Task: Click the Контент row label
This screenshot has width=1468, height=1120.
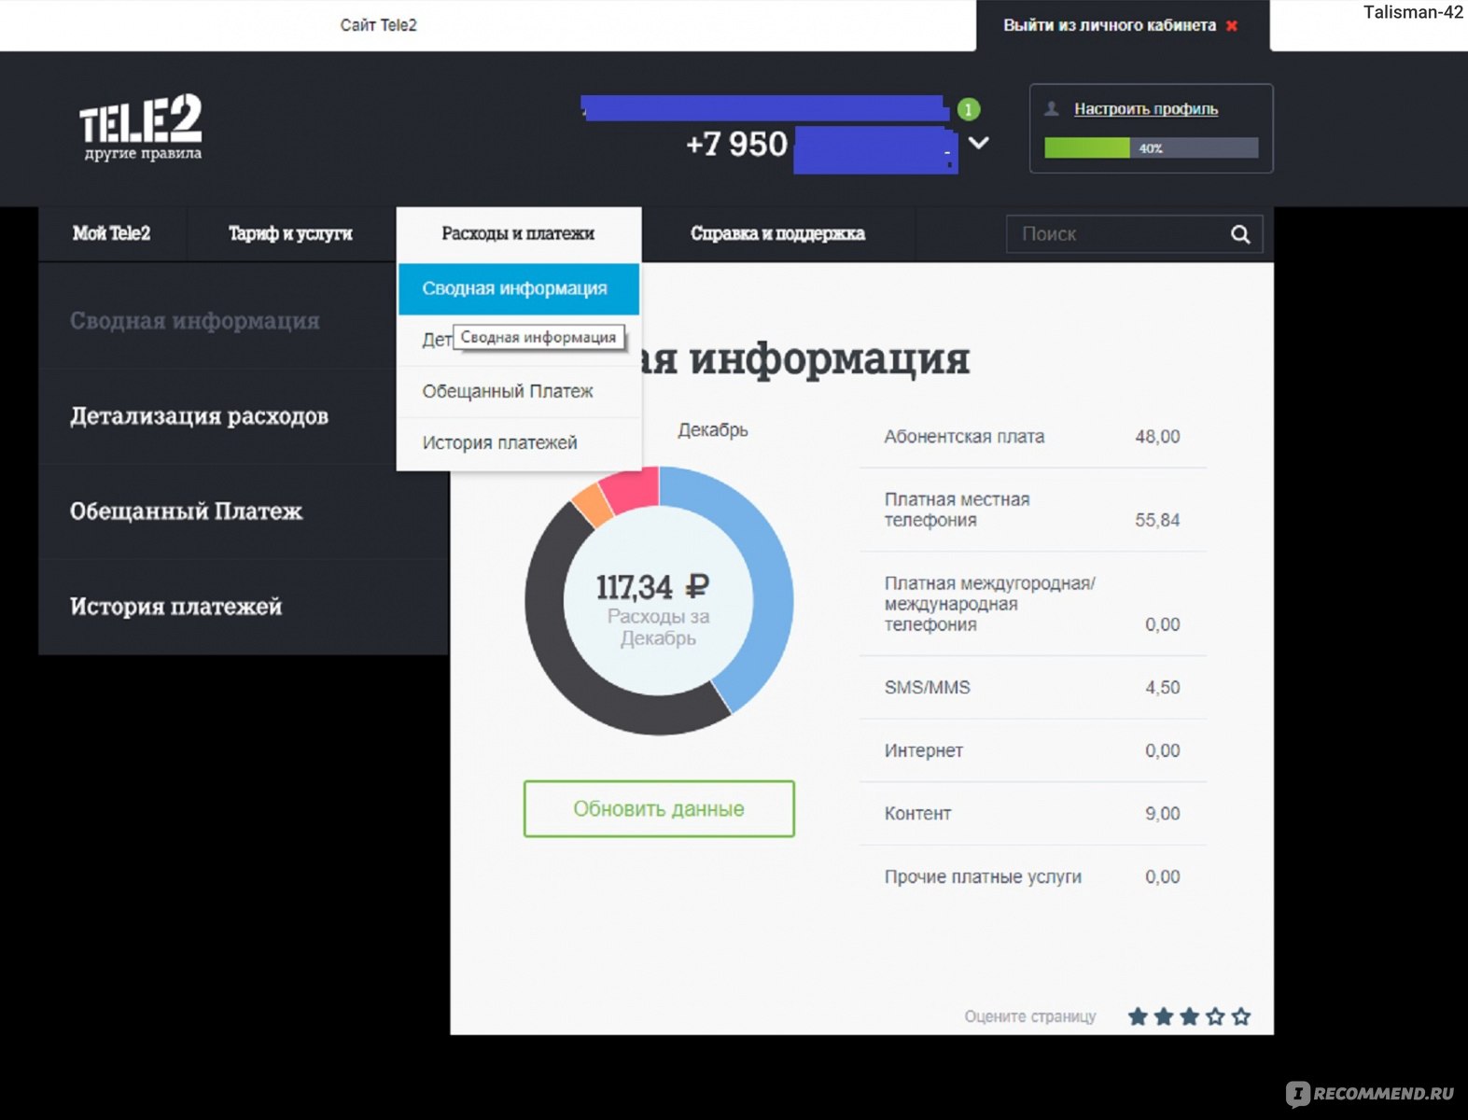Action: (x=917, y=814)
